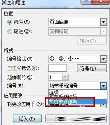Click the dropdown arrow beside 文档结尾

pos(104,31)
